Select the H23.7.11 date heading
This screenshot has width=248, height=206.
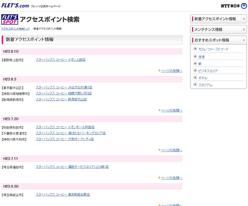click(x=10, y=159)
